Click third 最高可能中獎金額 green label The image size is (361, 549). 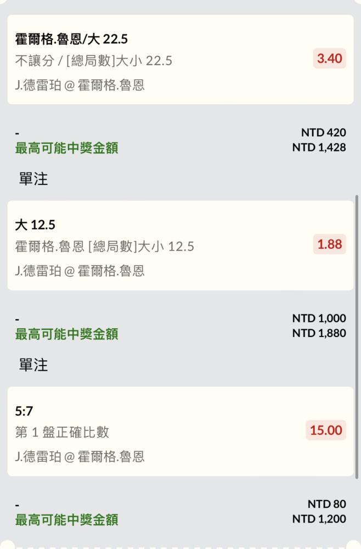click(x=66, y=520)
